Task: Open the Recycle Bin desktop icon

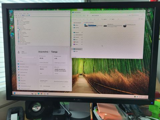Action: pos(12,20)
